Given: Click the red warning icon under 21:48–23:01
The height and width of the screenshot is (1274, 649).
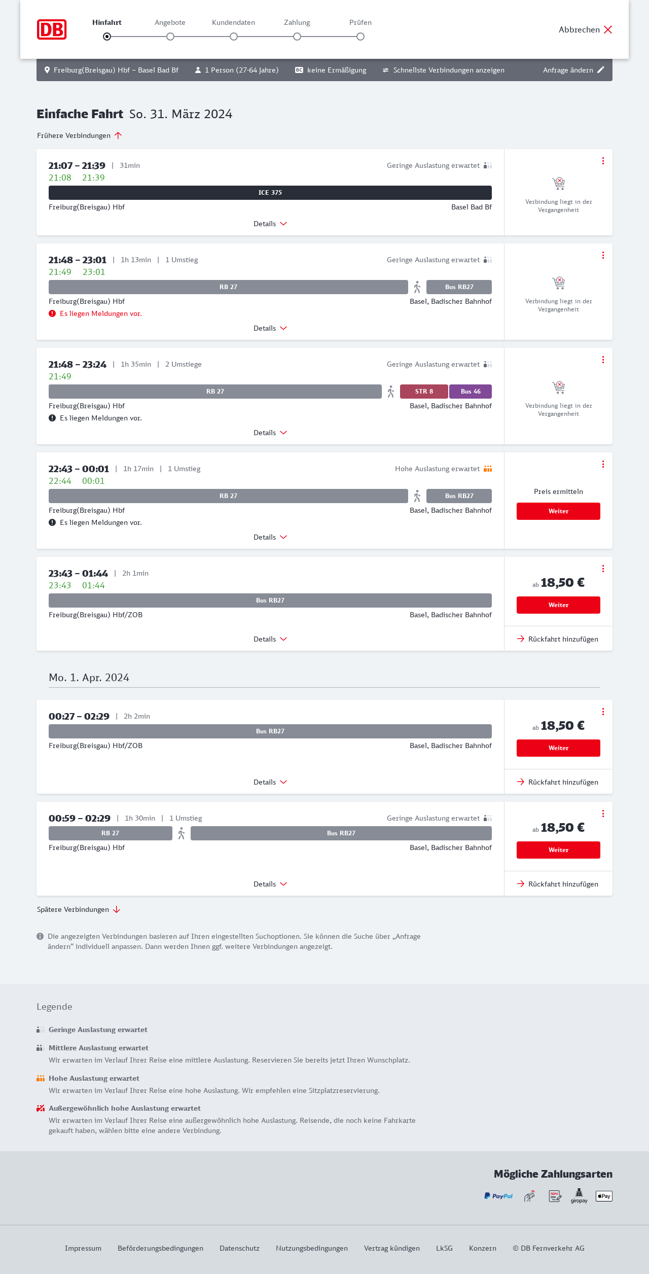Looking at the screenshot, I should (52, 313).
